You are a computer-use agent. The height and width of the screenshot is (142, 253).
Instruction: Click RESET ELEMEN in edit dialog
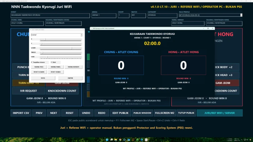click(39, 72)
